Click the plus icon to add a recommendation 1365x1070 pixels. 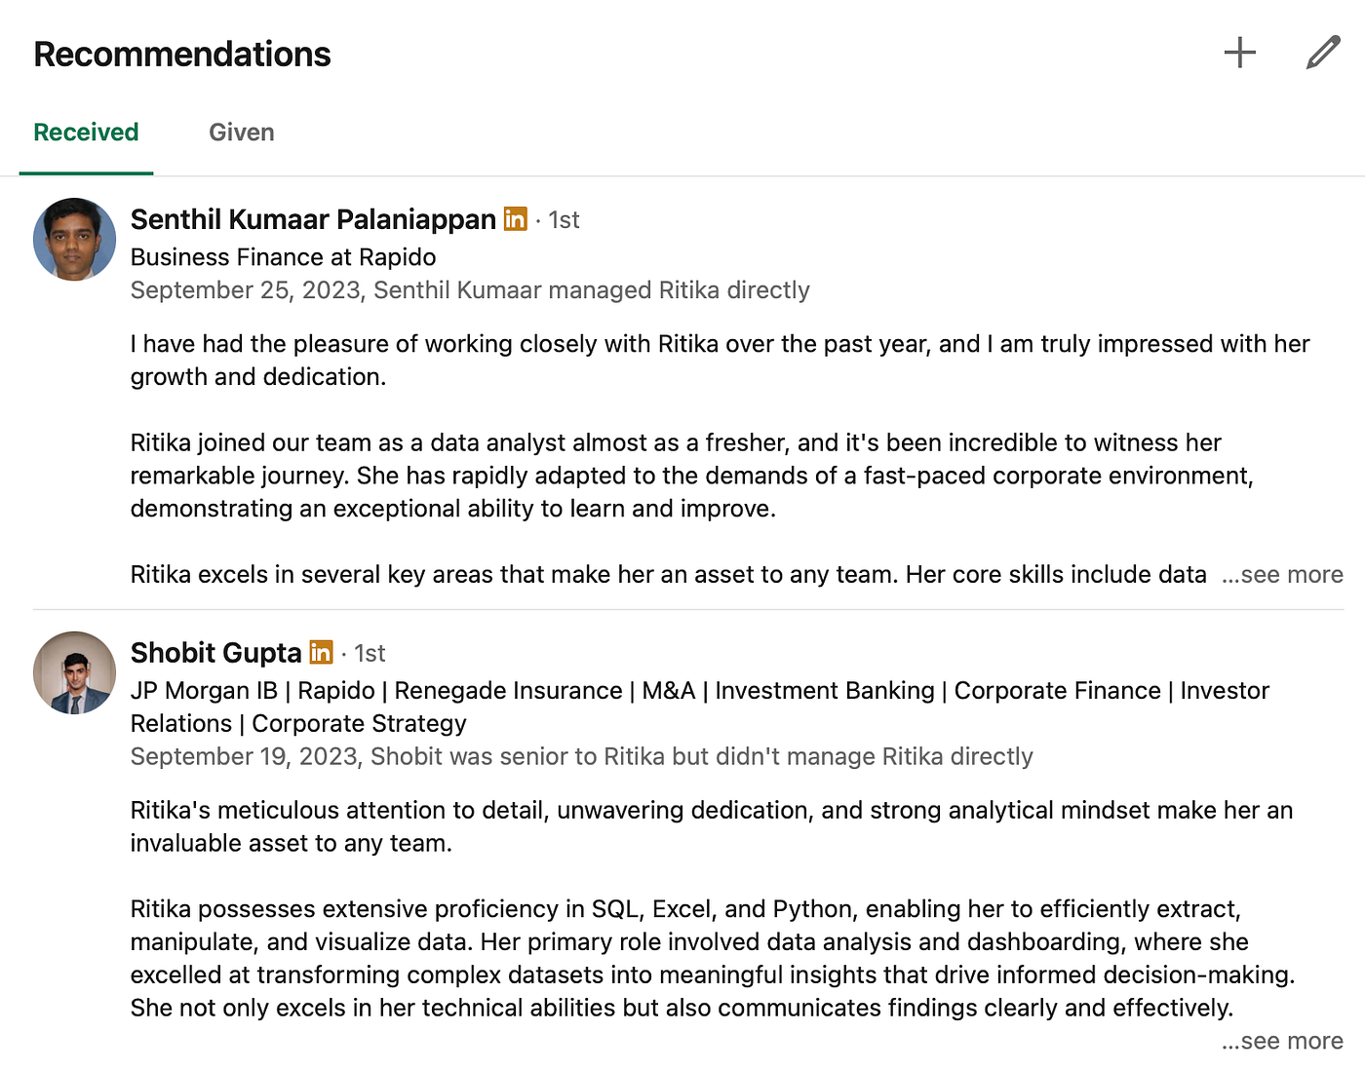(1238, 53)
